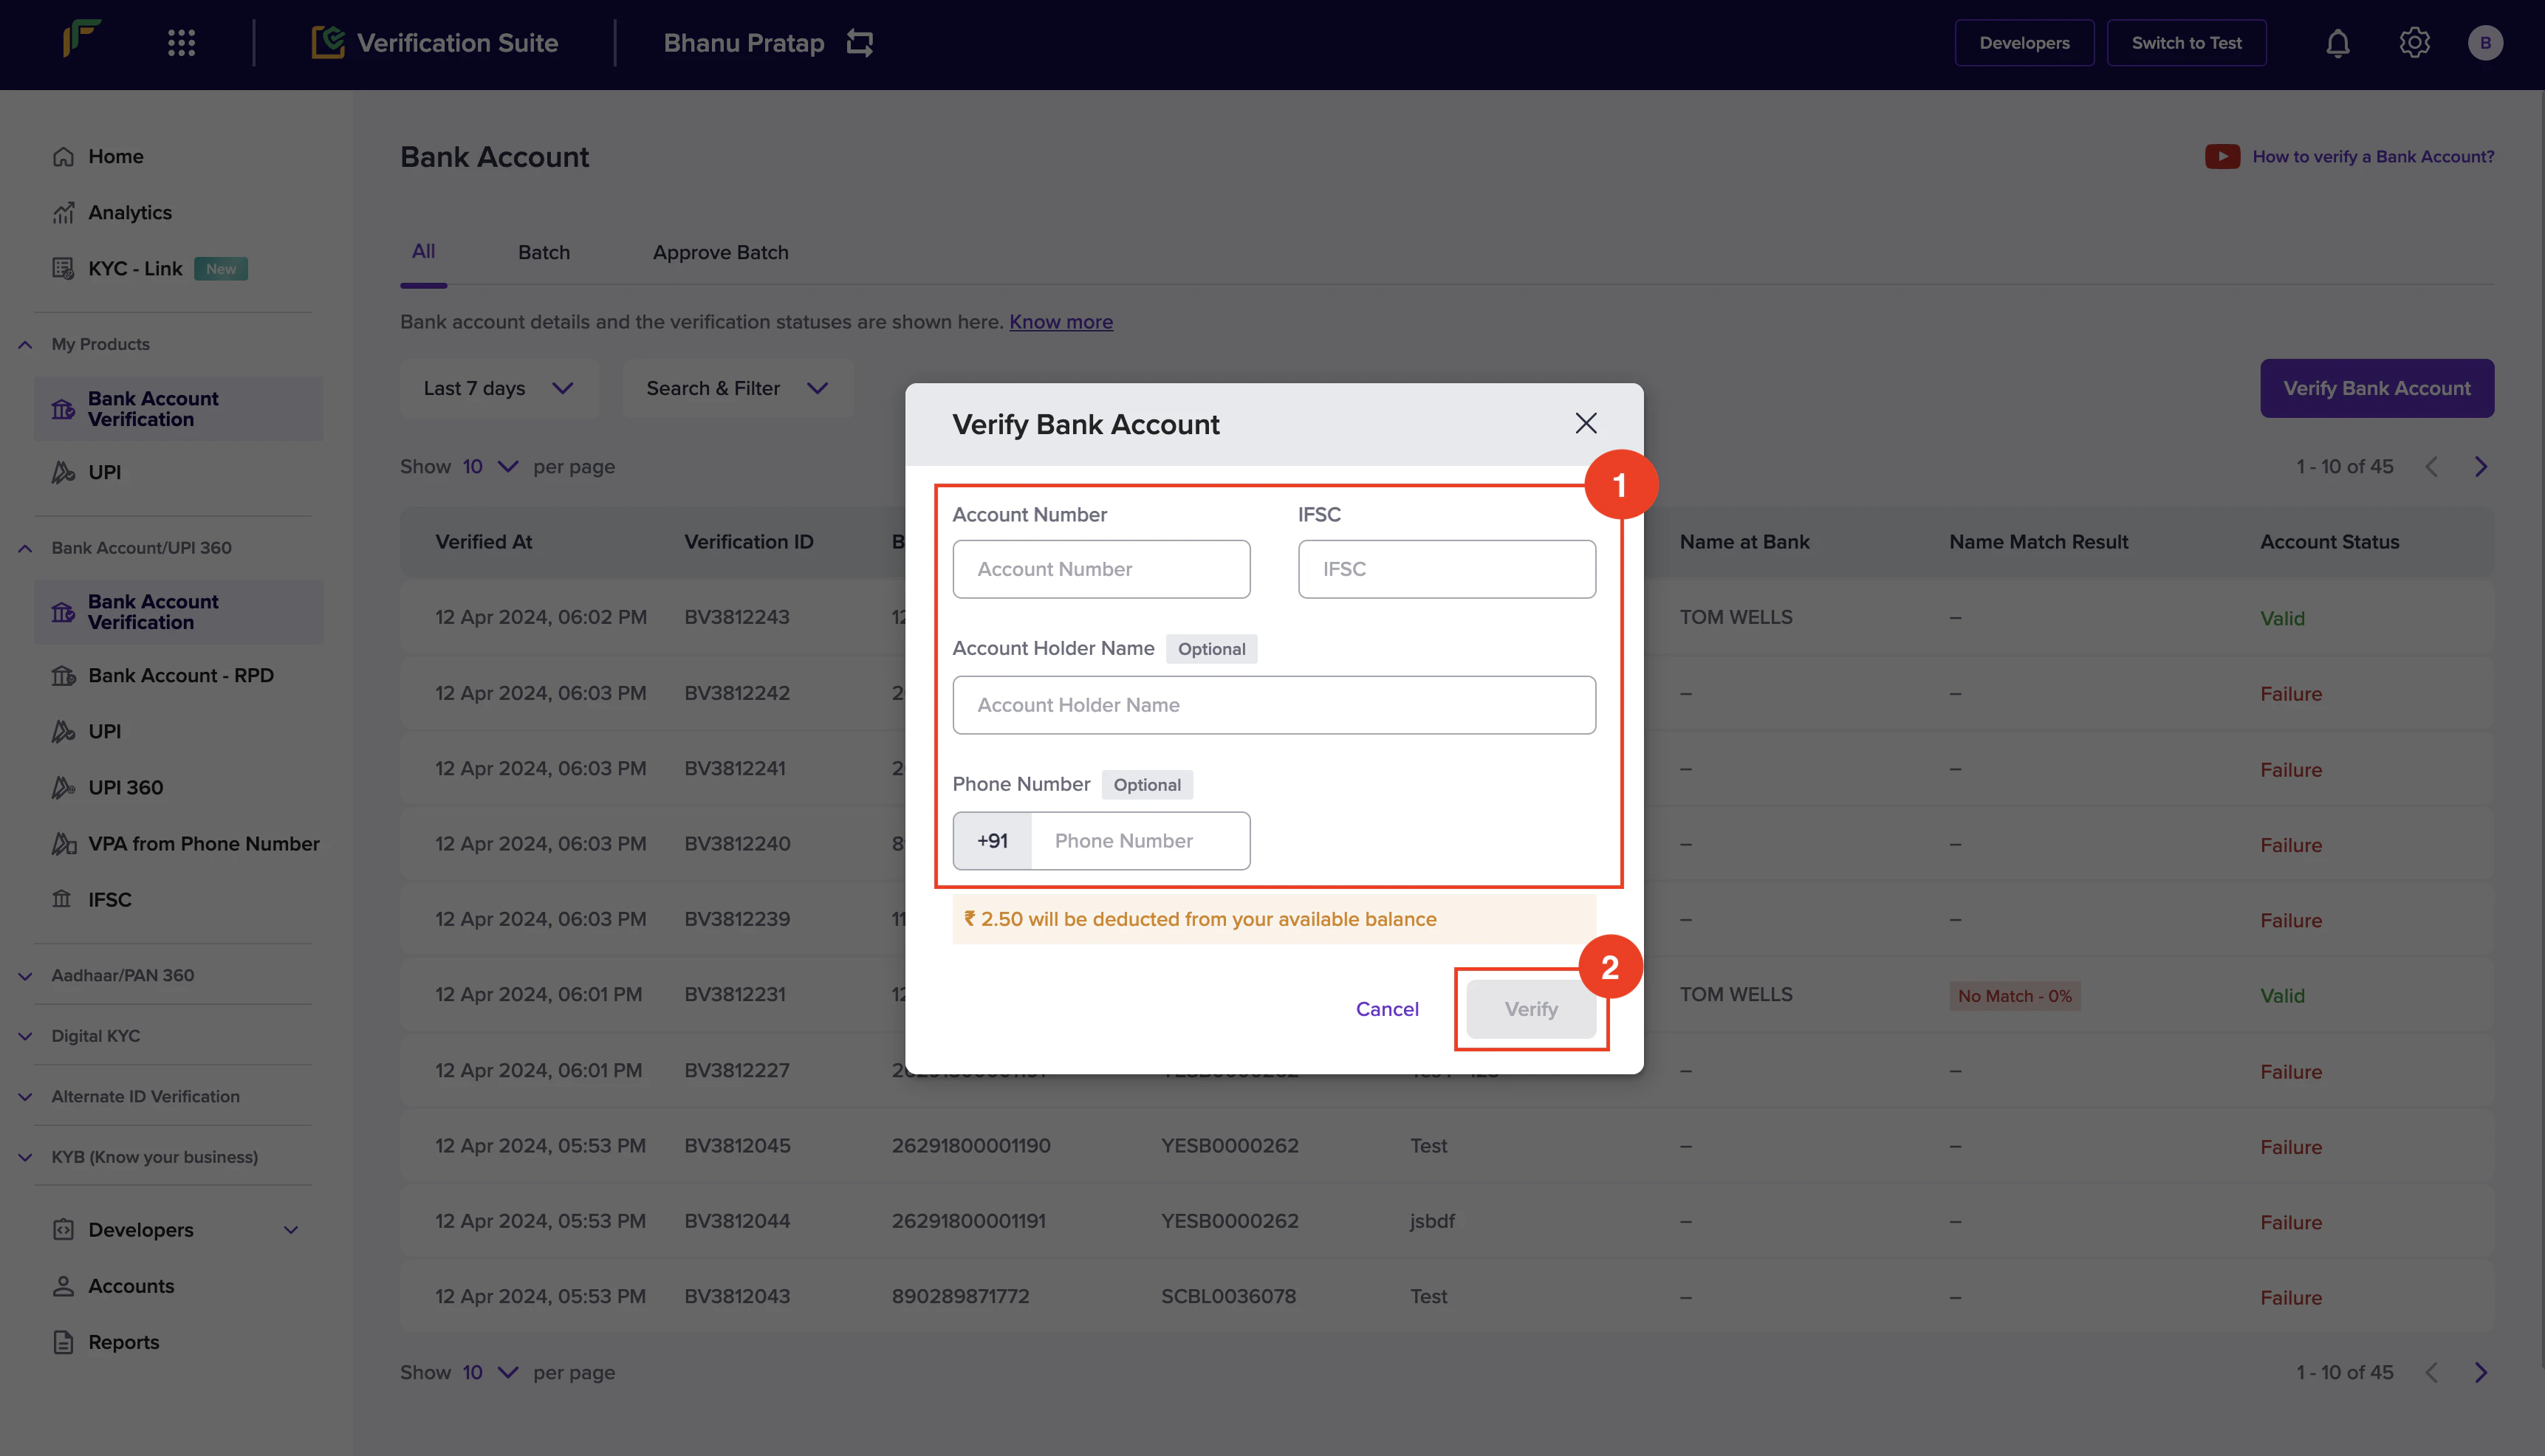Click Cancel in the dialog
Viewport: 2545px width, 1456px height.
point(1387,1009)
